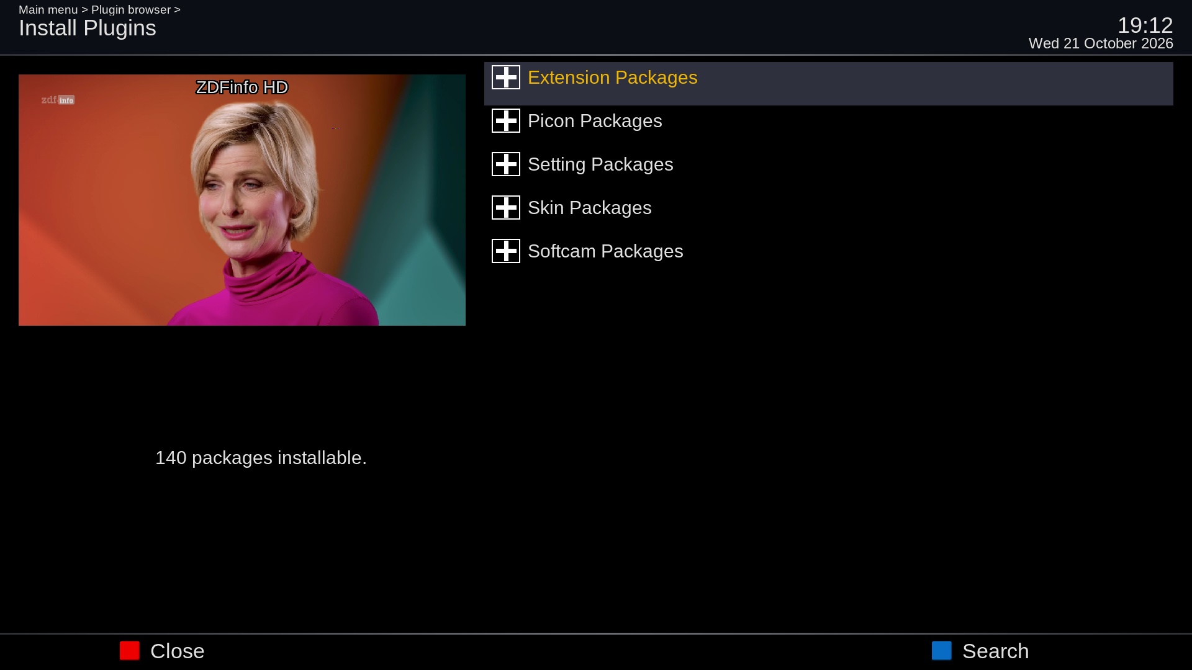Expand the Picon Packages plus icon
Screen dimensions: 1192x670
pyautogui.click(x=505, y=121)
